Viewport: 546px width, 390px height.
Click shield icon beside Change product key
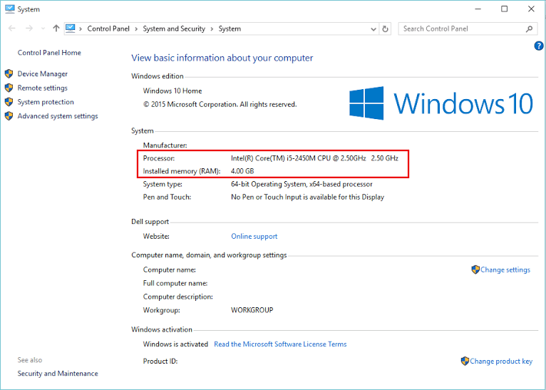coord(465,361)
